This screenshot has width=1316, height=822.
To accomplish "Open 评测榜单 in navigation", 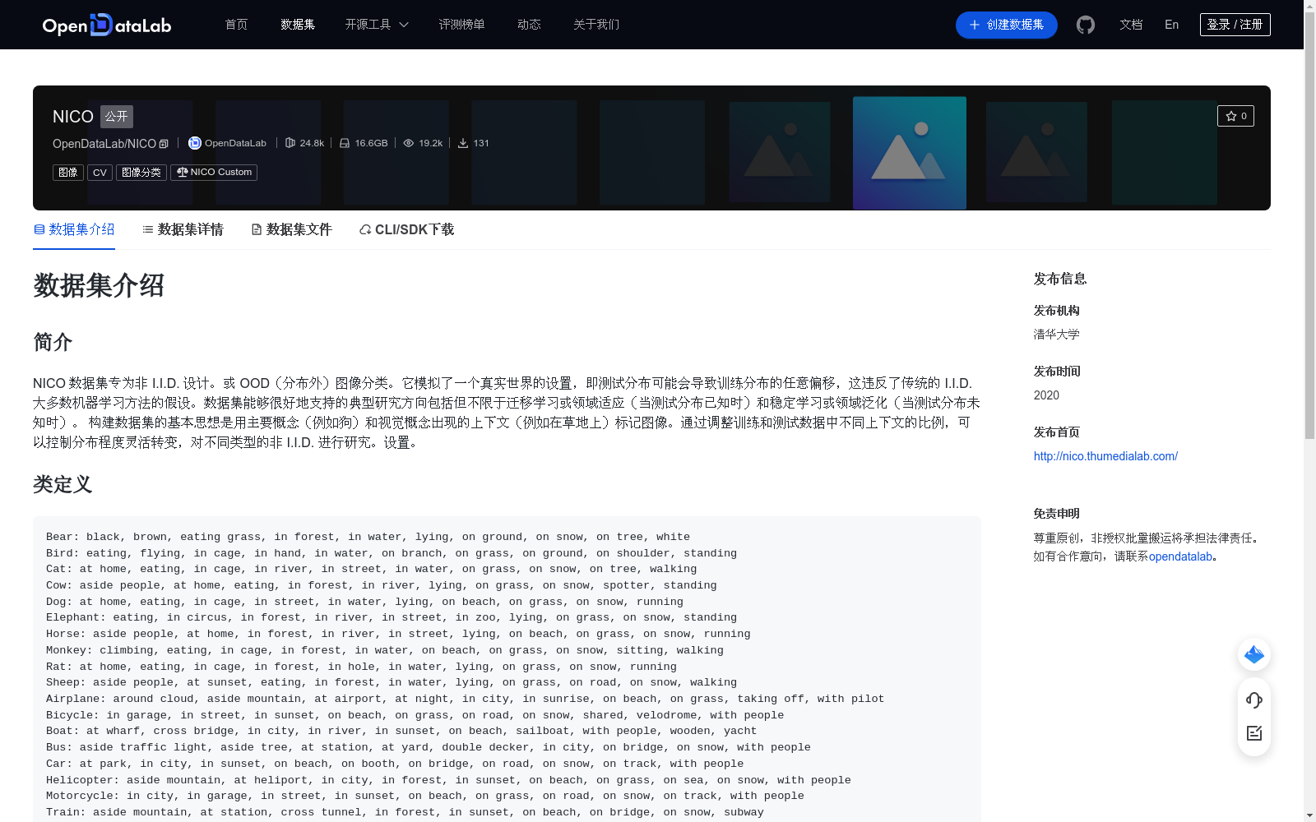I will pos(461,25).
